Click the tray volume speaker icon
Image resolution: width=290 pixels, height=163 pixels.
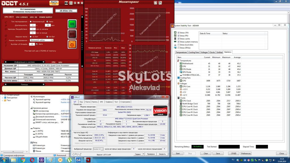pyautogui.click(x=274, y=160)
